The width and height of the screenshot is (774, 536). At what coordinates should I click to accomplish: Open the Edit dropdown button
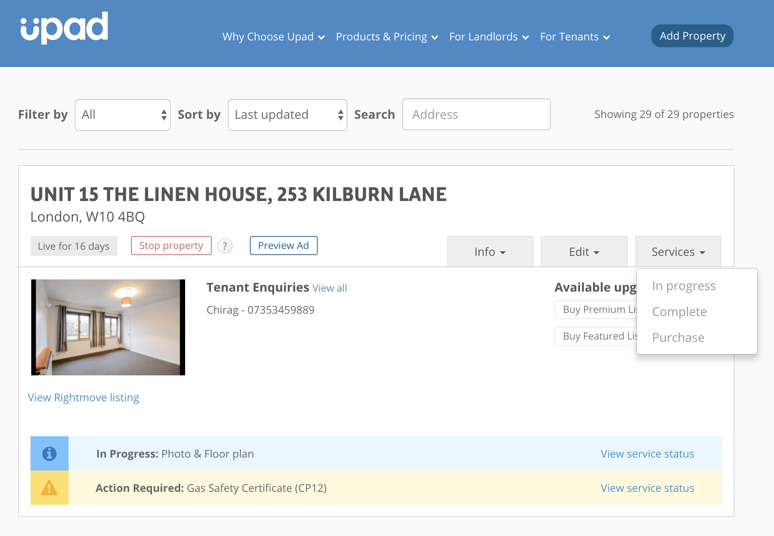click(584, 252)
